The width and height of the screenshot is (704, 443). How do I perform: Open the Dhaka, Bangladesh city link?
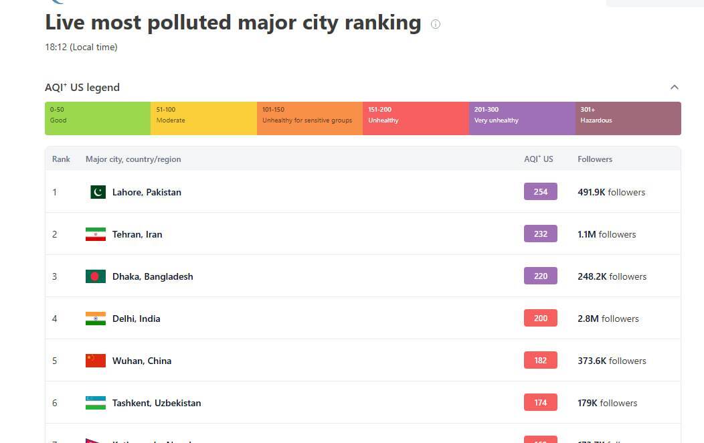[153, 276]
